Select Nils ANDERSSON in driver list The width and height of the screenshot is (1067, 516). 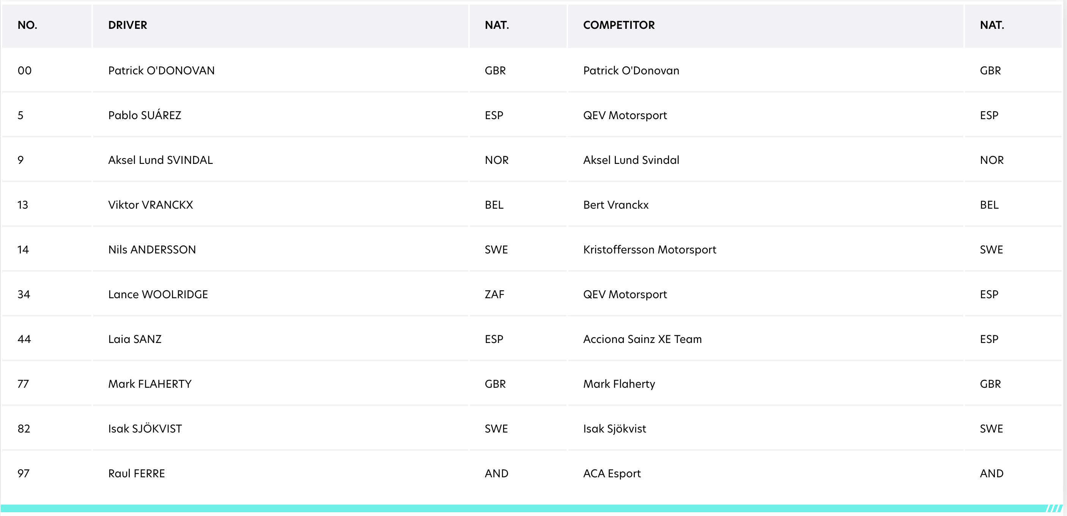click(x=152, y=249)
